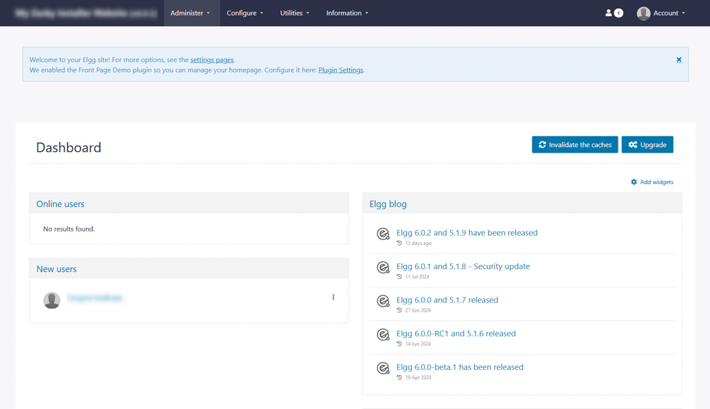The image size is (710, 409).
Task: Dismiss the welcome notice with the X
Action: pos(679,60)
